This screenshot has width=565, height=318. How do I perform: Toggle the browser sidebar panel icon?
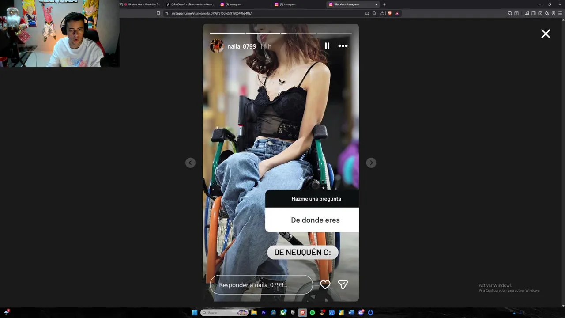click(533, 13)
